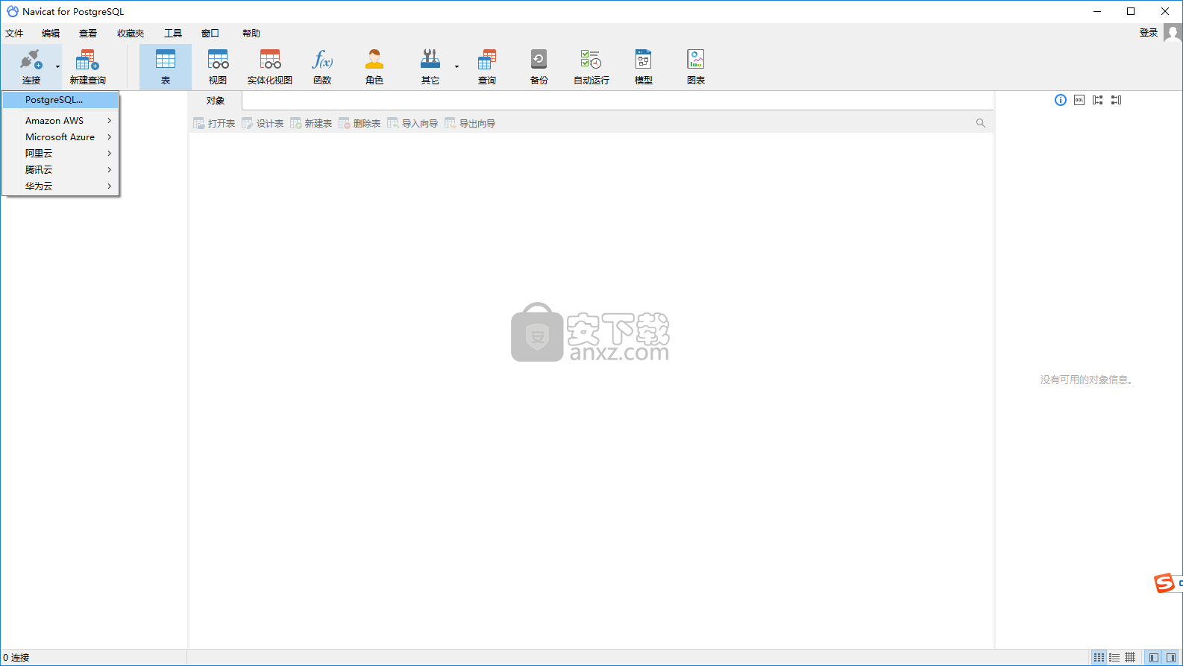Open the 图表 chart icon
The height and width of the screenshot is (666, 1183).
[696, 60]
